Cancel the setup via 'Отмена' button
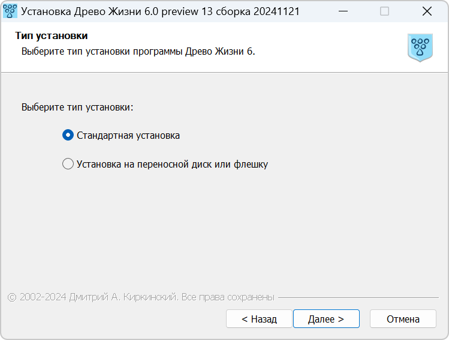This screenshot has width=449, height=340. click(403, 319)
